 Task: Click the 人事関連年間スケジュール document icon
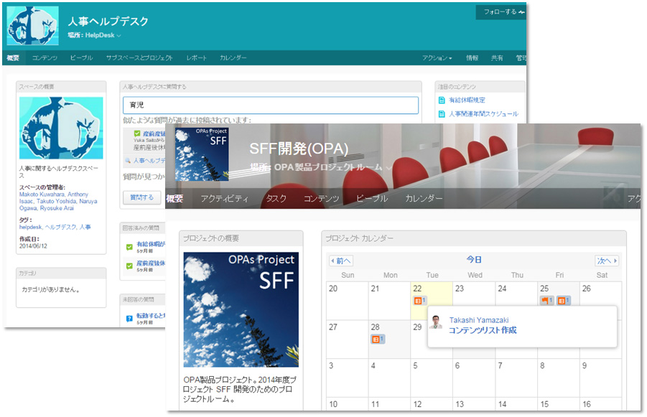click(x=442, y=113)
